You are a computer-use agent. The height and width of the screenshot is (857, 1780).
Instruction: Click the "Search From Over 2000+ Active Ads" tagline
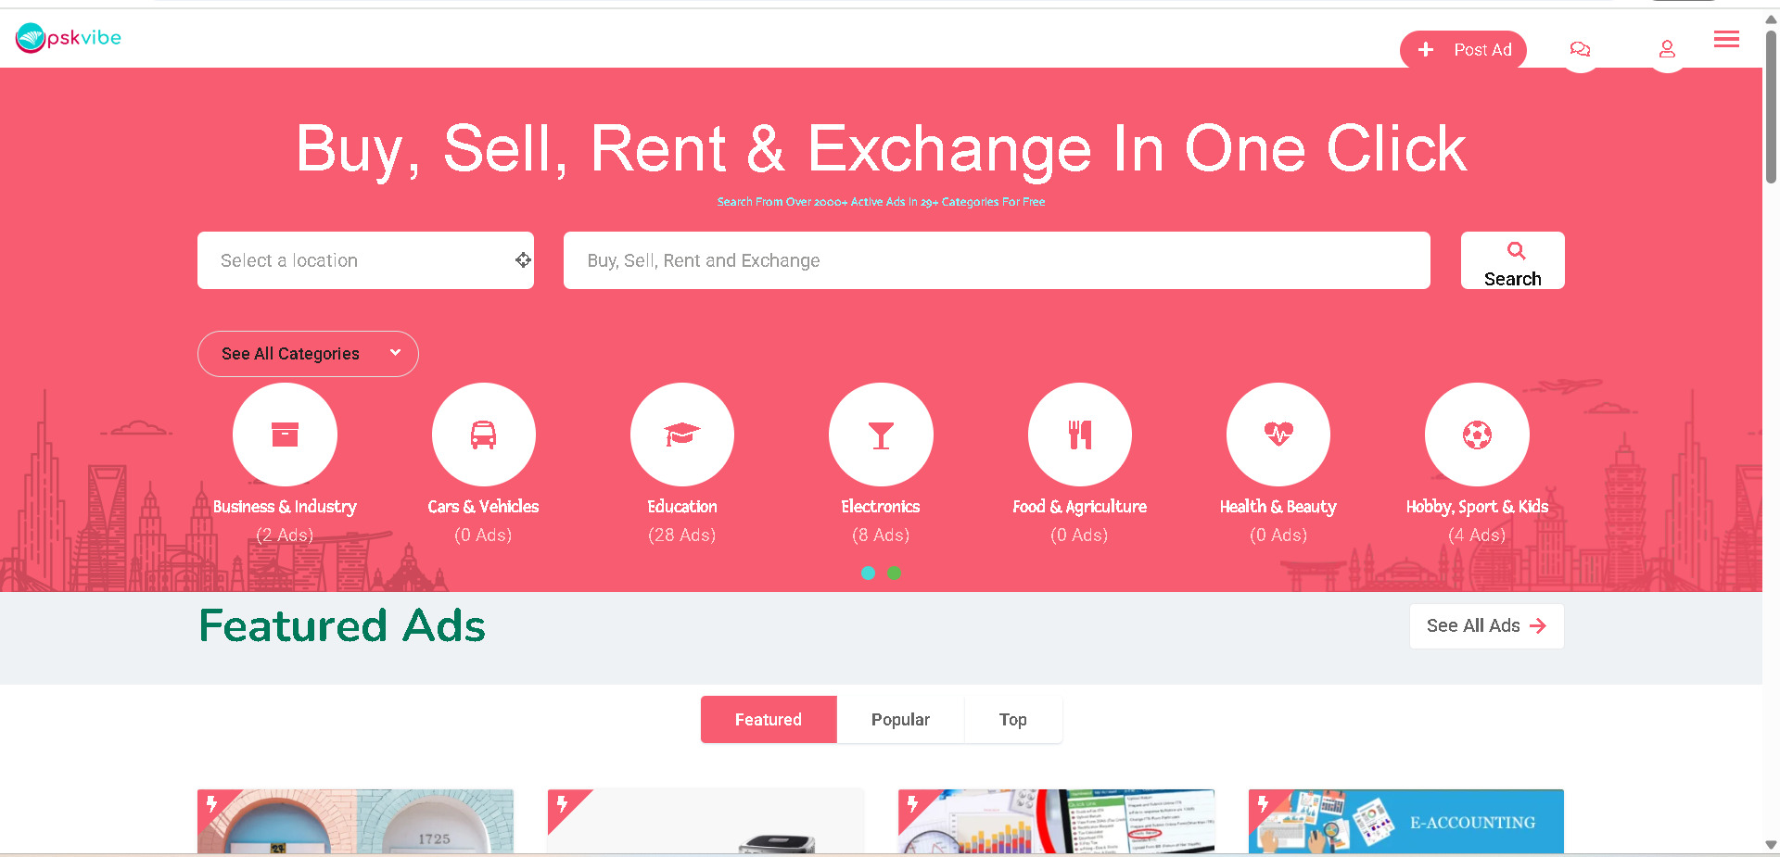pos(881,202)
